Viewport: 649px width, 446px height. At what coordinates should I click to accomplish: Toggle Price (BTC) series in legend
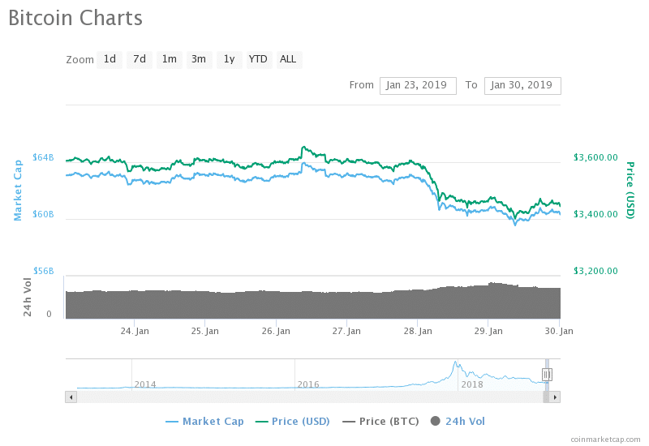[x=380, y=422]
